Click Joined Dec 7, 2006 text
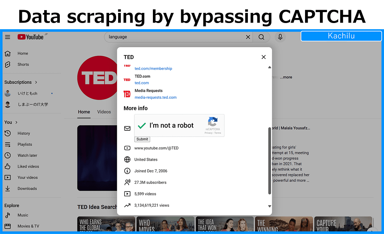 151,171
